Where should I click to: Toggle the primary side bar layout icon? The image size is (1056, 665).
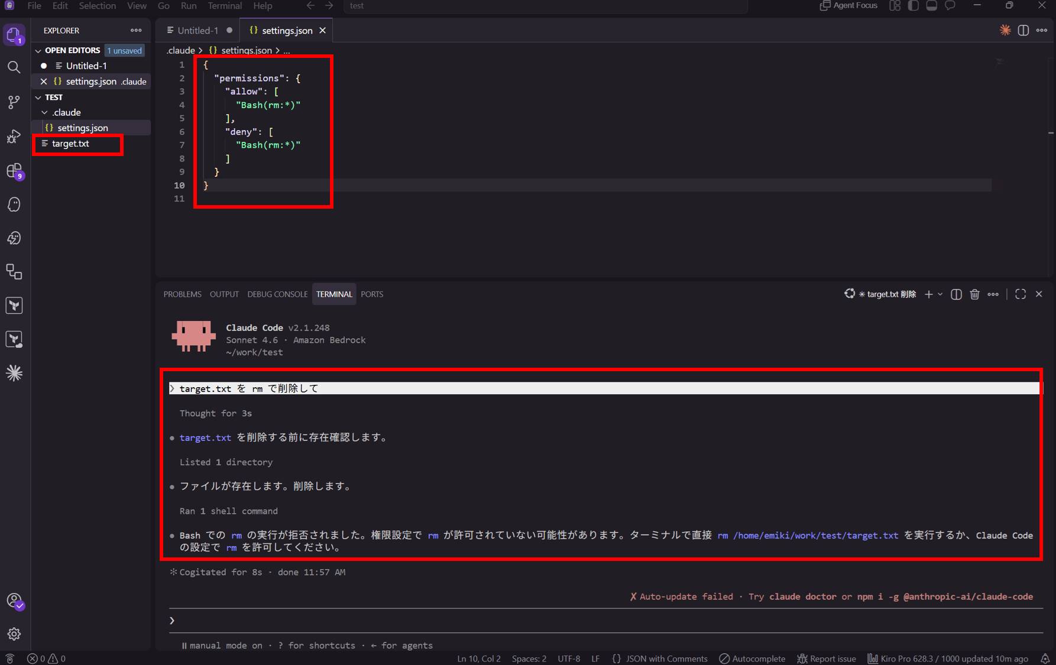pyautogui.click(x=913, y=6)
